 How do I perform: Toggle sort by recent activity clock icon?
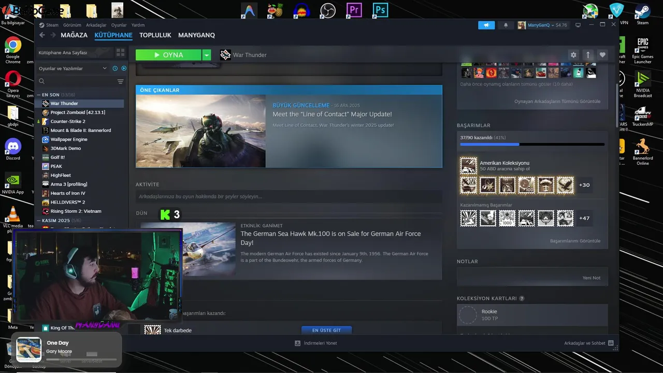[115, 68]
